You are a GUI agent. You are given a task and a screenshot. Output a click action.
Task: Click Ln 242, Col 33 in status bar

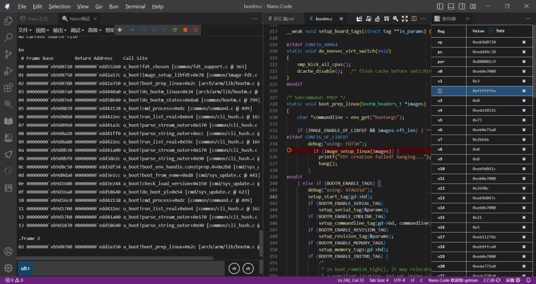(x=350, y=280)
